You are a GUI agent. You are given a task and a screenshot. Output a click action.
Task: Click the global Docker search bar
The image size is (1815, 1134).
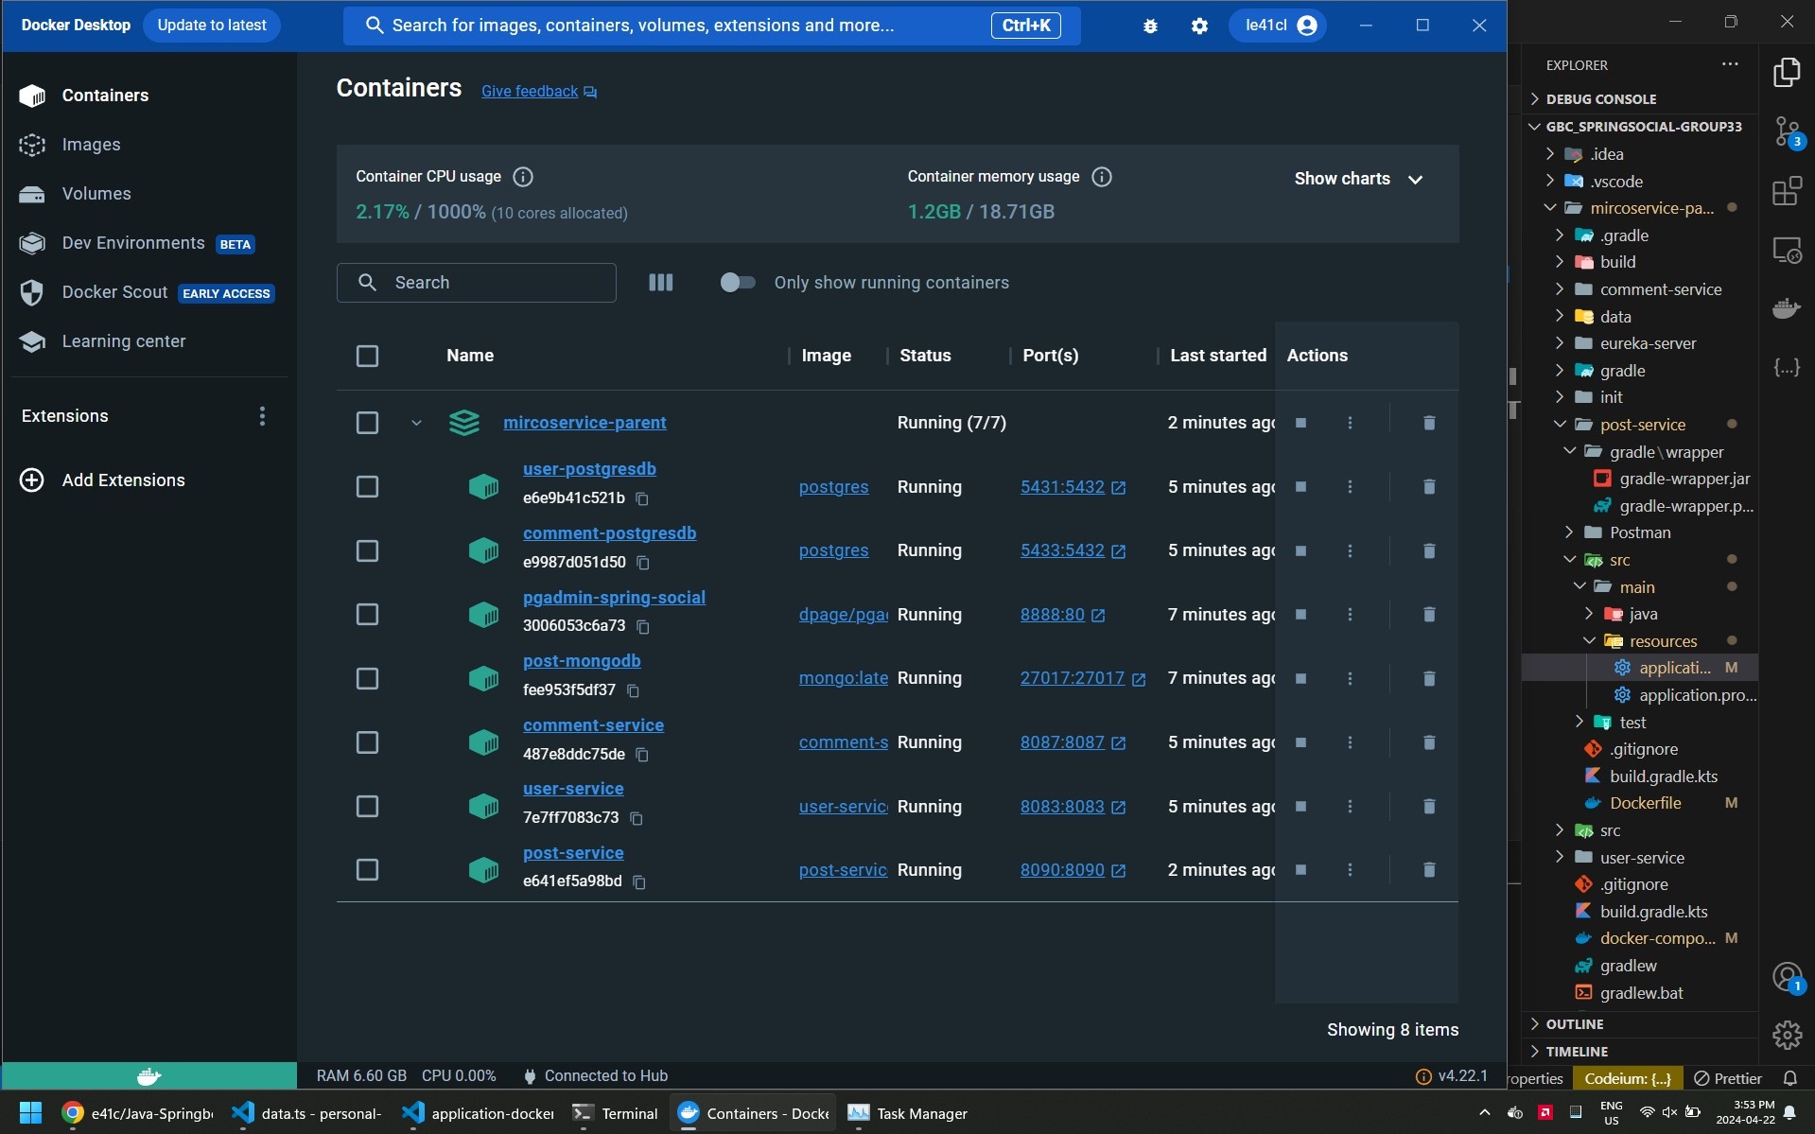point(711,26)
